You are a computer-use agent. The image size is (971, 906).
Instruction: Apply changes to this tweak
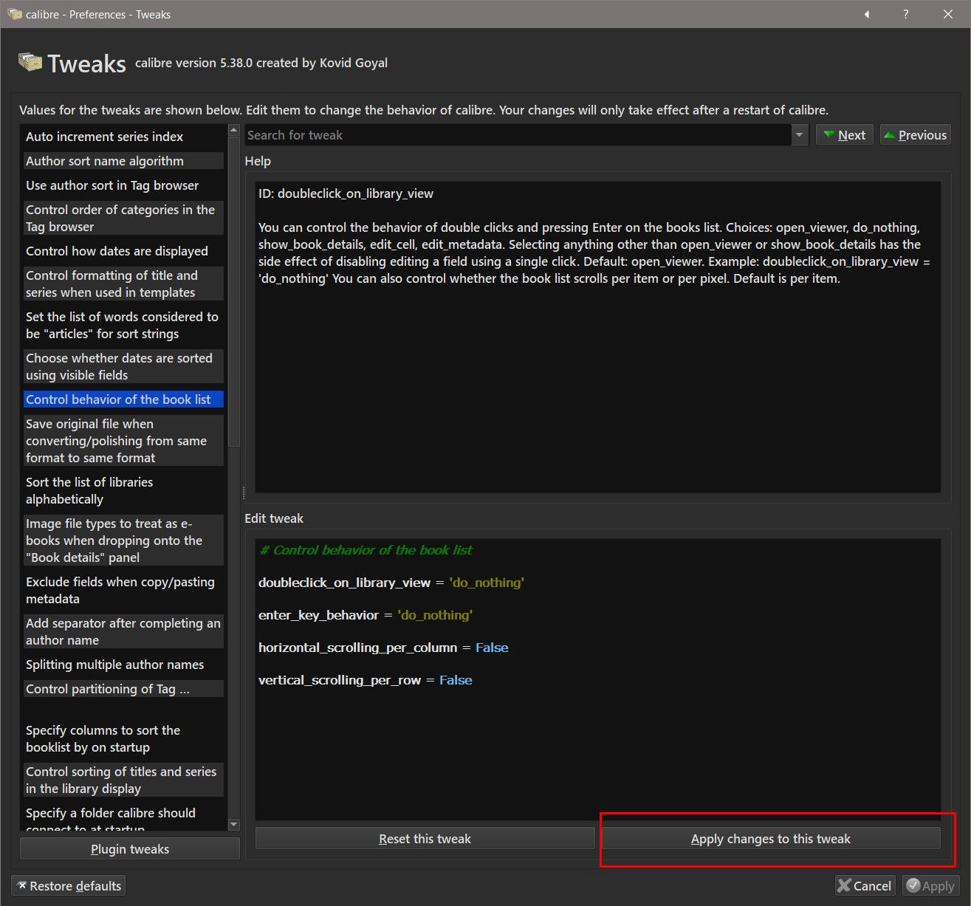pos(771,839)
